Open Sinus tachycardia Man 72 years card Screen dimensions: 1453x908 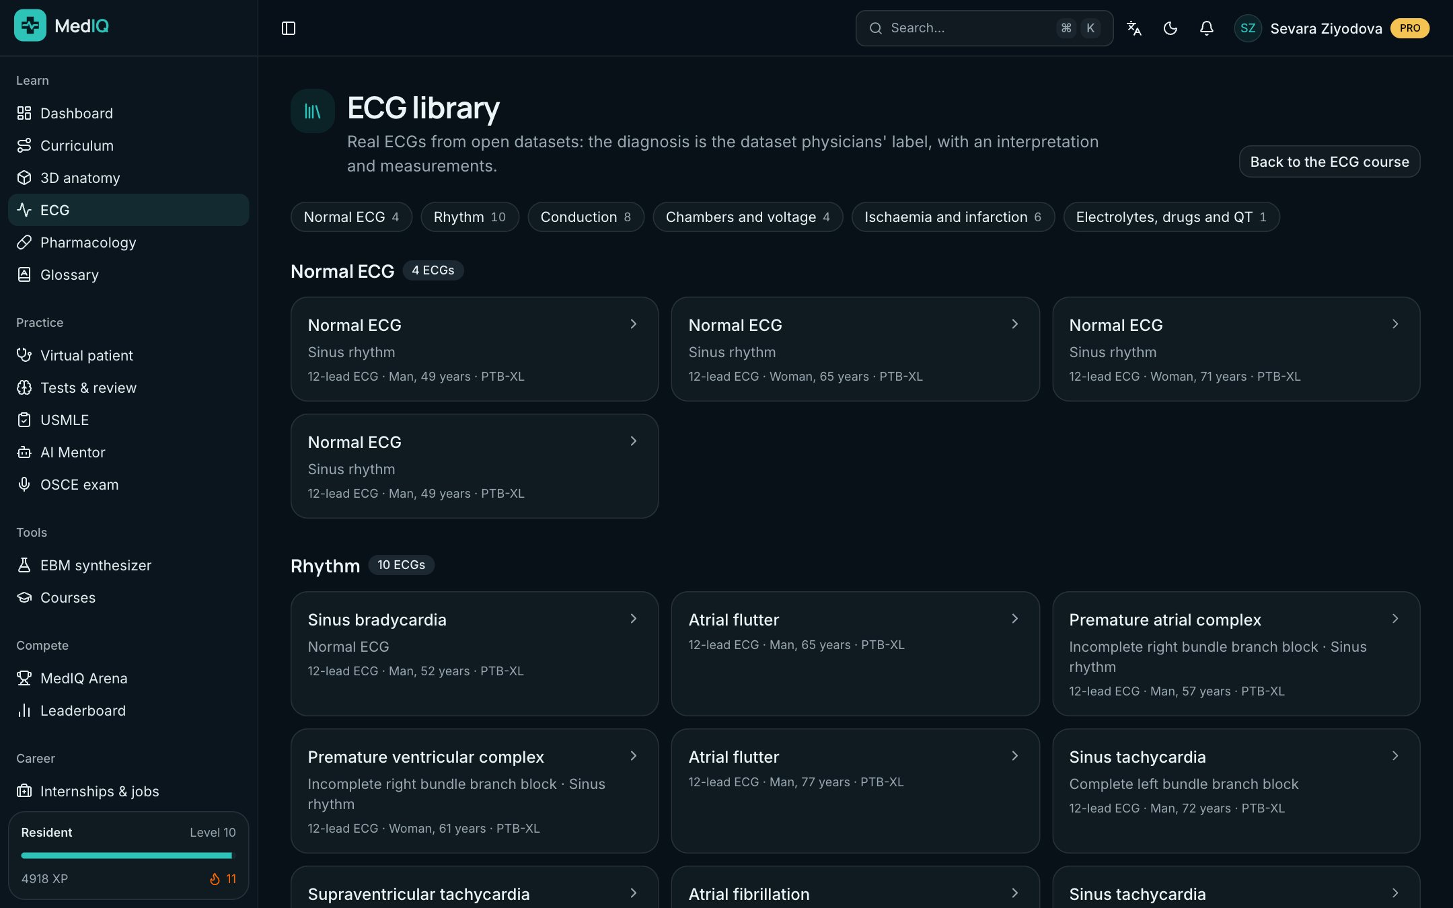[x=1236, y=791]
